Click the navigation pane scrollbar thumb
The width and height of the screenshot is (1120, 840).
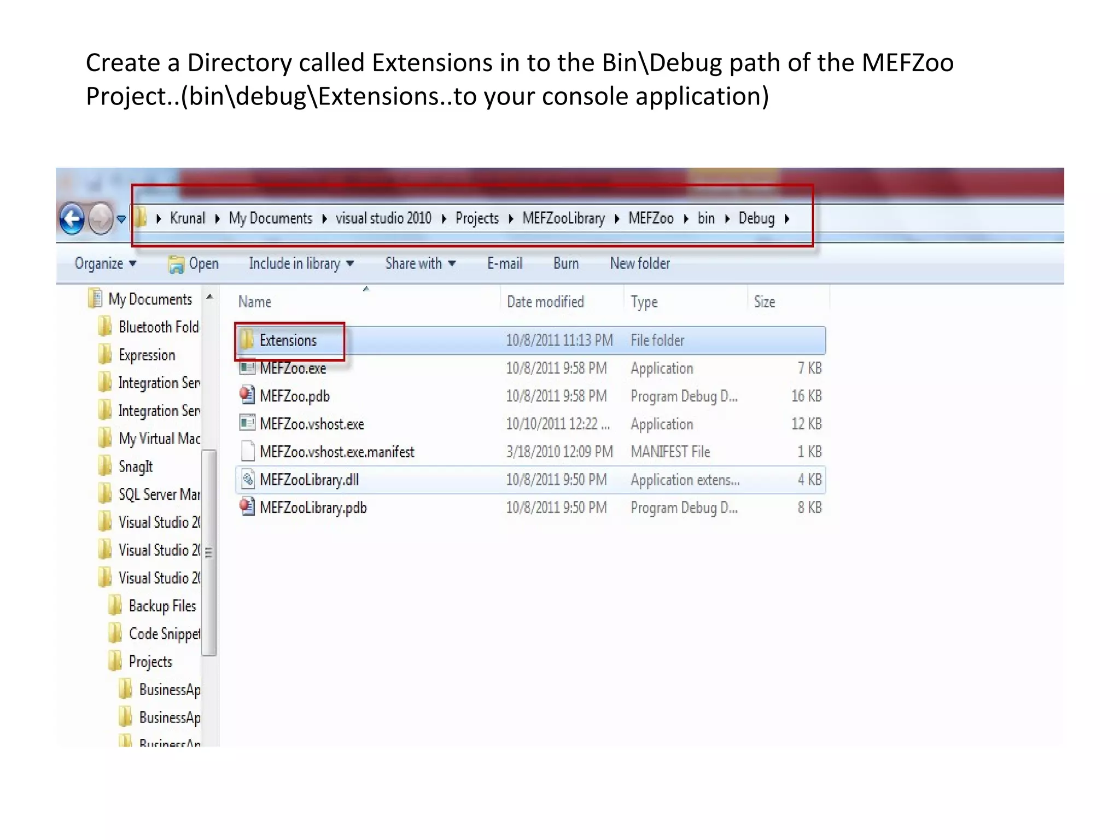209,551
